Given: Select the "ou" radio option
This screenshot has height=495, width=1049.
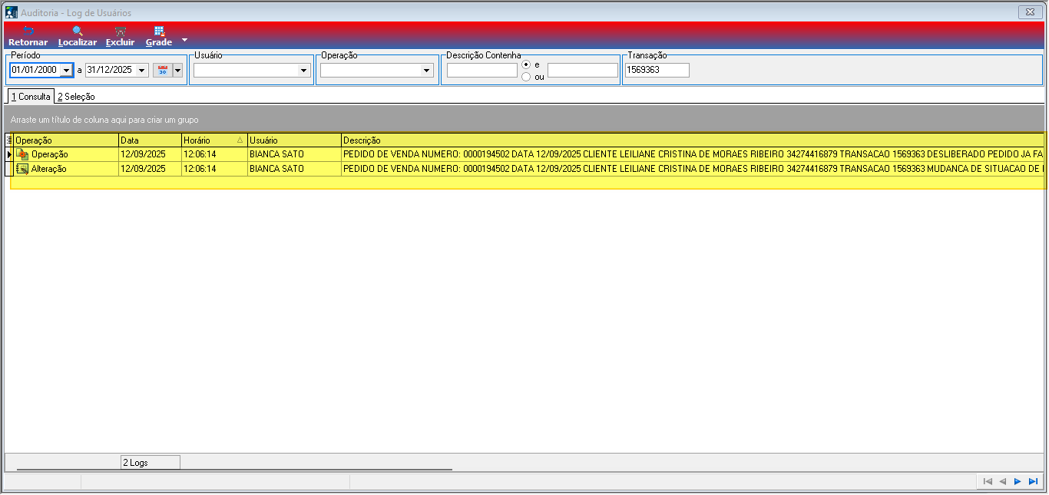Looking at the screenshot, I should [526, 77].
